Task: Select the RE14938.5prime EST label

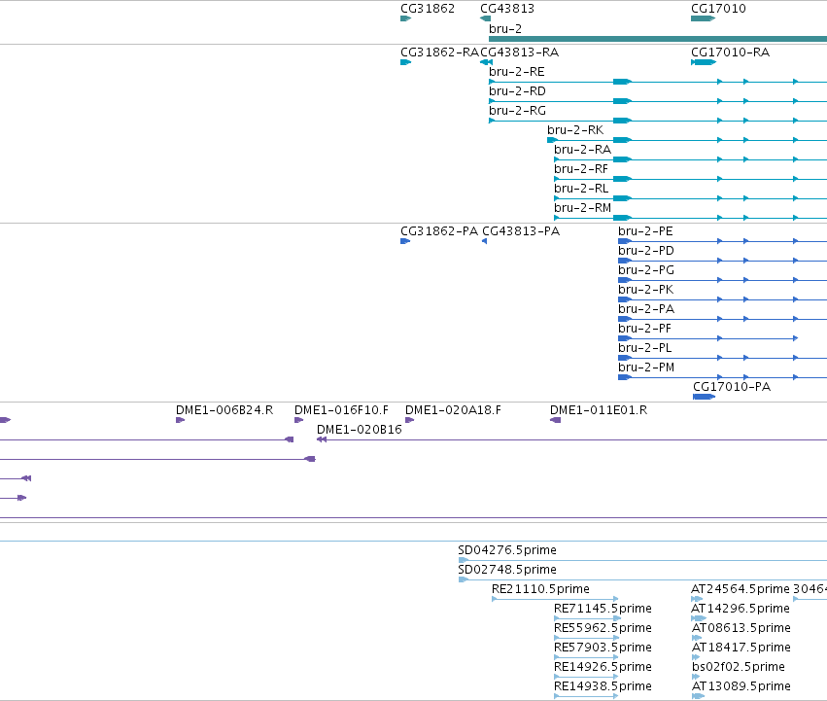Action: pyautogui.click(x=603, y=686)
